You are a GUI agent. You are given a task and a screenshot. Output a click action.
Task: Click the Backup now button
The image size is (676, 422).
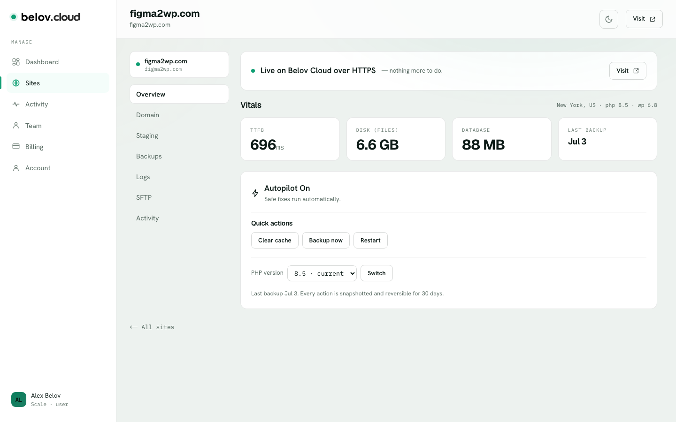coord(326,241)
